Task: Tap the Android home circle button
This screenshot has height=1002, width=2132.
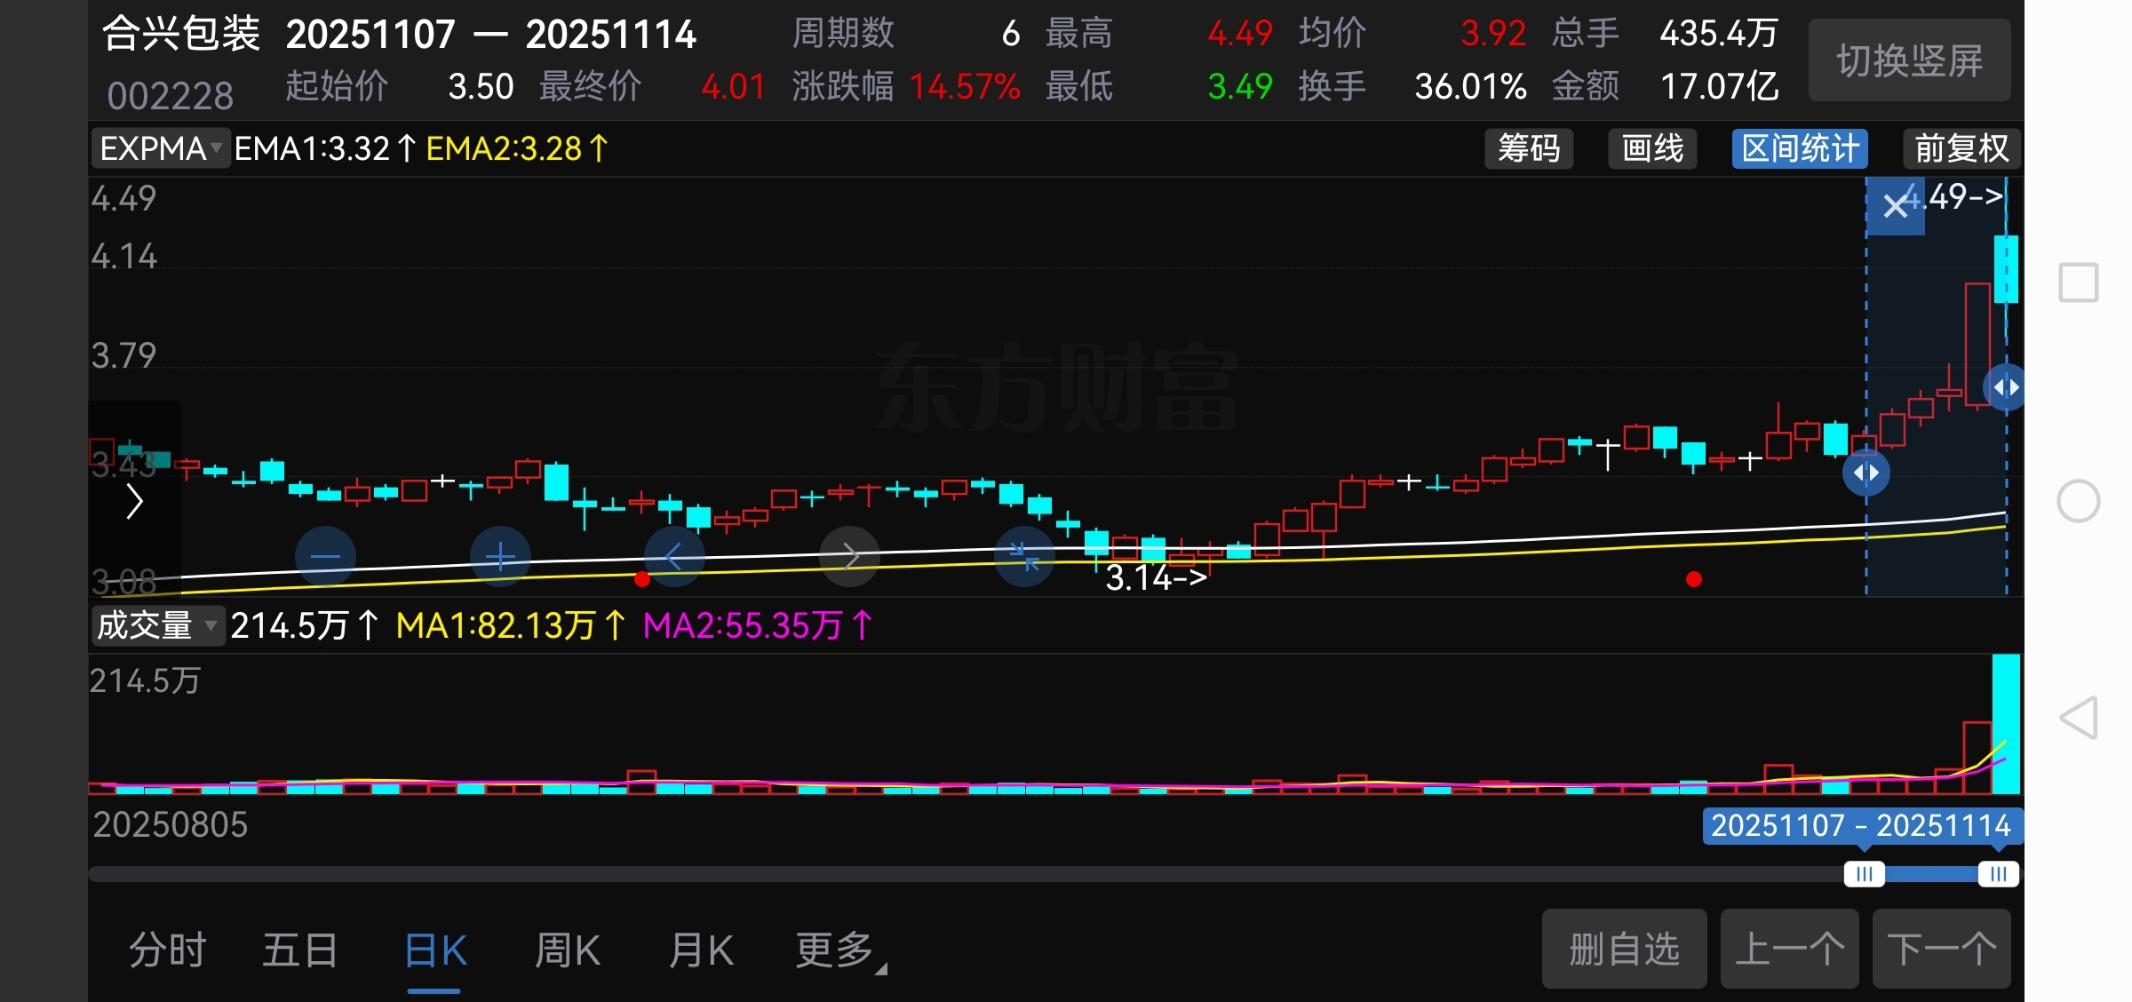Action: tap(2079, 501)
